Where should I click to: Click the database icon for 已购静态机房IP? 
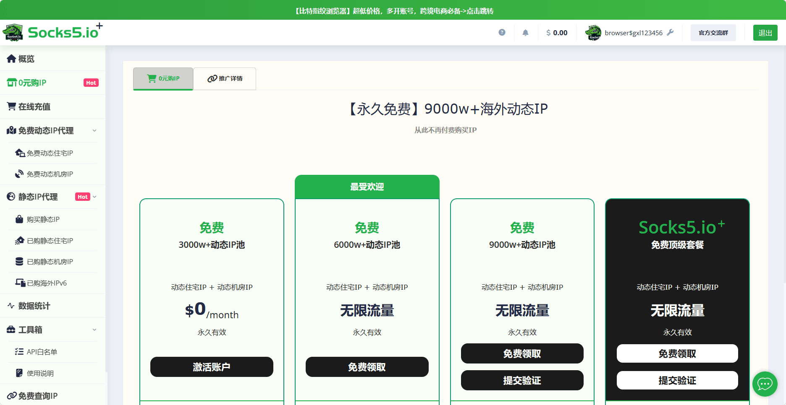19,262
